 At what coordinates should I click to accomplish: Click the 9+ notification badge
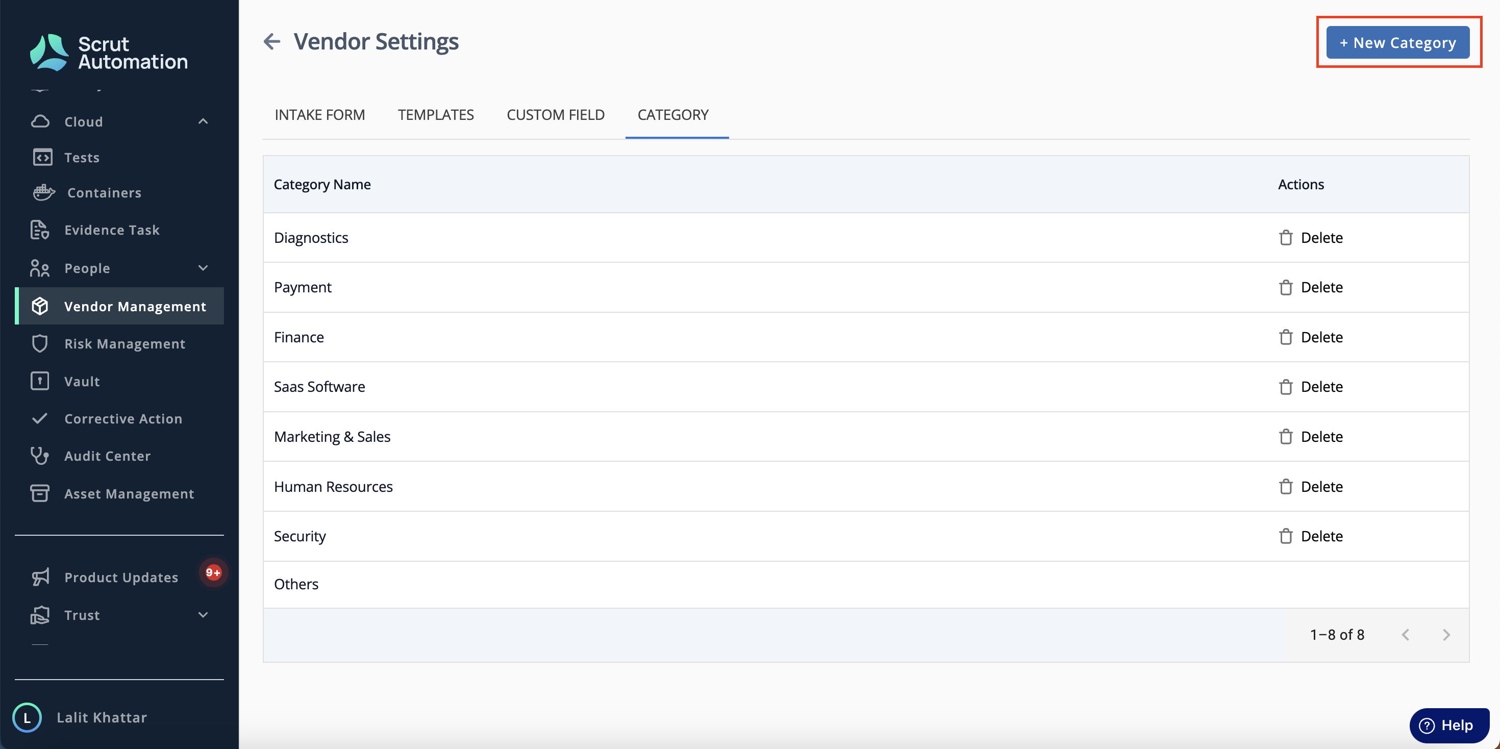click(x=214, y=572)
